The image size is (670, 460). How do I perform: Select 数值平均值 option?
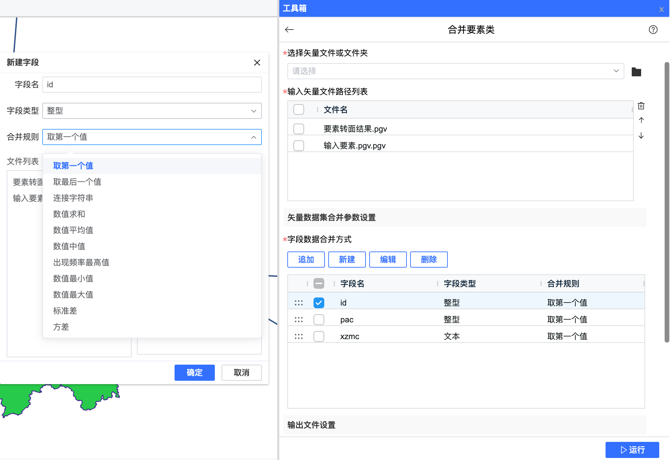pos(152,230)
